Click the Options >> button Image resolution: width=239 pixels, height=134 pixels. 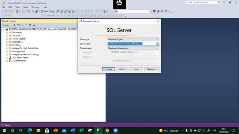coord(152,69)
